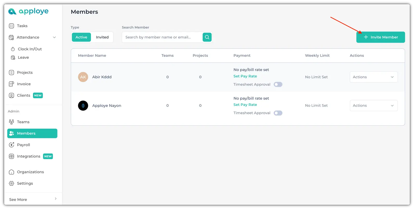
Task: Select the Active type filter
Action: tap(81, 37)
